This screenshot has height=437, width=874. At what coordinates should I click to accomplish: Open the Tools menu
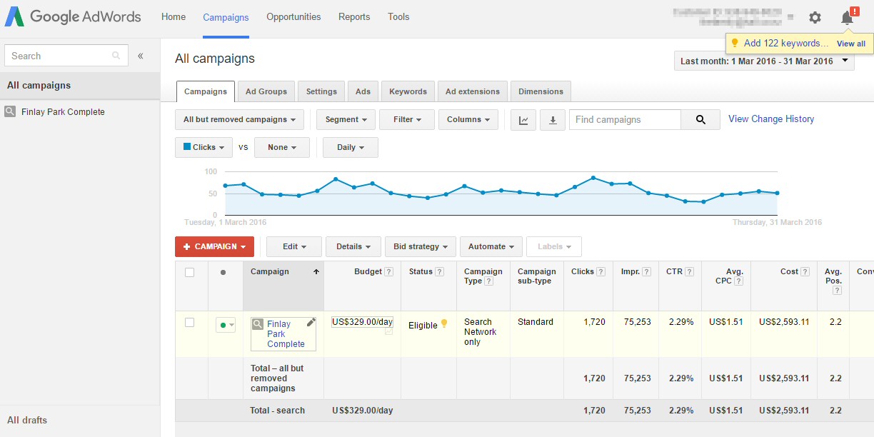[x=398, y=17]
